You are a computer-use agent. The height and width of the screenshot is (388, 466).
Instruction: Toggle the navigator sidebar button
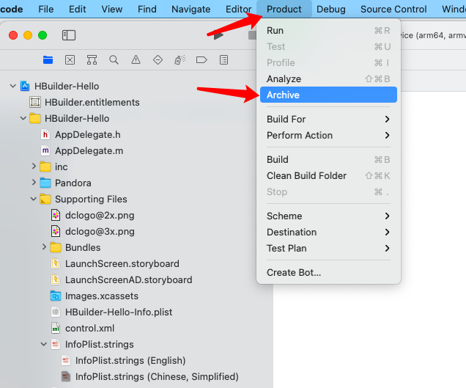click(x=69, y=35)
